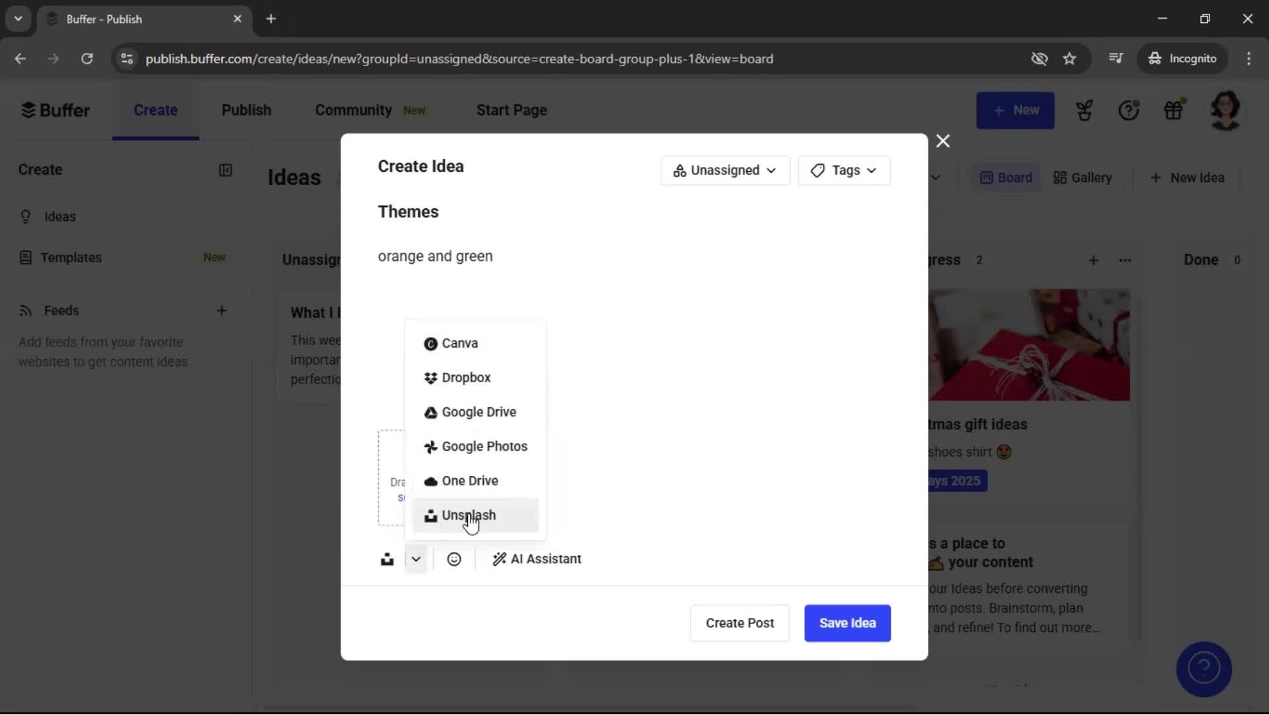
Task: Expand the media upload chevron
Action: pyautogui.click(x=416, y=559)
